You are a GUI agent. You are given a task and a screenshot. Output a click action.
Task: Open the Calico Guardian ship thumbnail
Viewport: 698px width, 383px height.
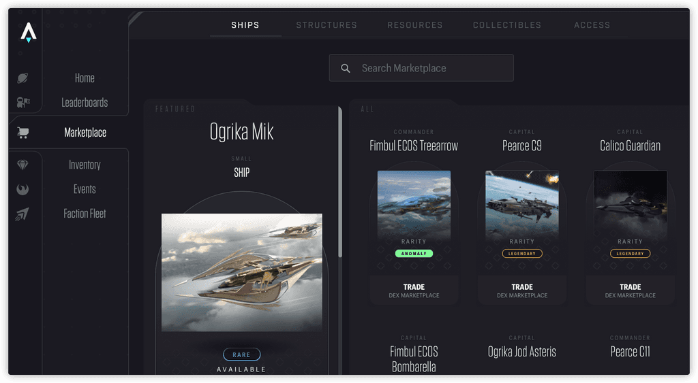point(631,204)
